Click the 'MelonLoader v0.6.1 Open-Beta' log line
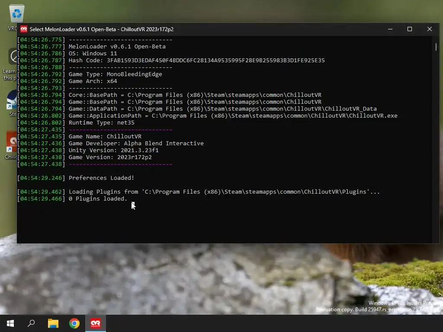 (117, 47)
